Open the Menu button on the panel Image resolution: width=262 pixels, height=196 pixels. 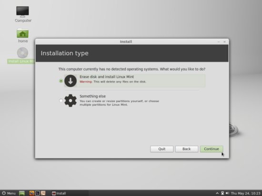tap(9, 193)
